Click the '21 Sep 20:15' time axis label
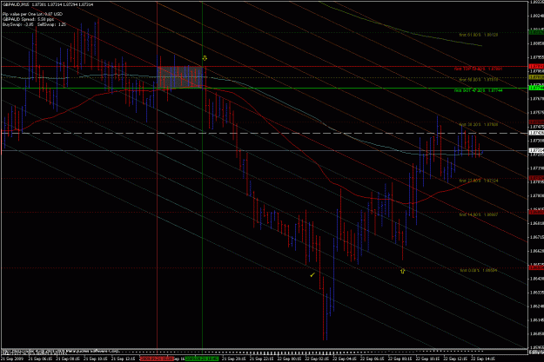The width and height of the screenshot is (544, 362). coord(234,359)
